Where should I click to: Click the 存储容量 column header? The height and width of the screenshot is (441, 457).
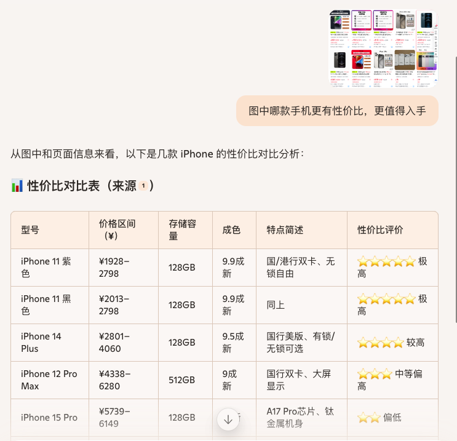(185, 230)
